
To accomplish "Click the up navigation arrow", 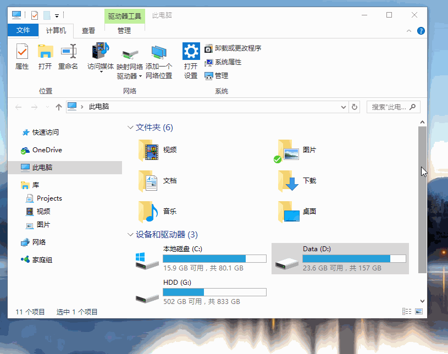I will (x=58, y=107).
